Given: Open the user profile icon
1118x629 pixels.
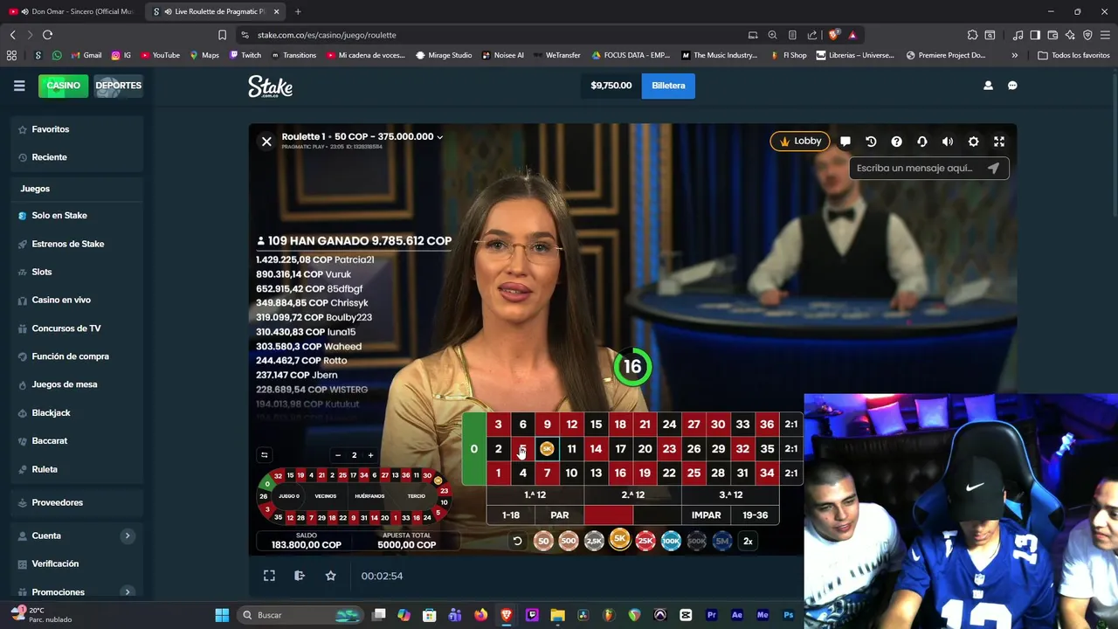Looking at the screenshot, I should pyautogui.click(x=988, y=86).
